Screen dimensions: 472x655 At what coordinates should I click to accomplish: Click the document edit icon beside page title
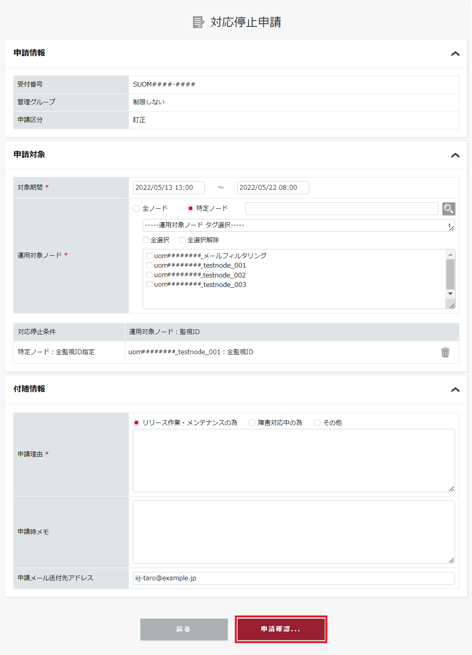pyautogui.click(x=198, y=22)
